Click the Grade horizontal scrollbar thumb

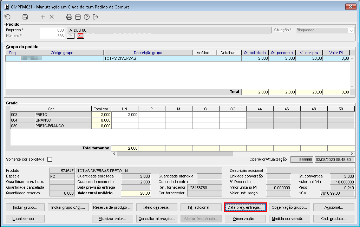click(175, 154)
